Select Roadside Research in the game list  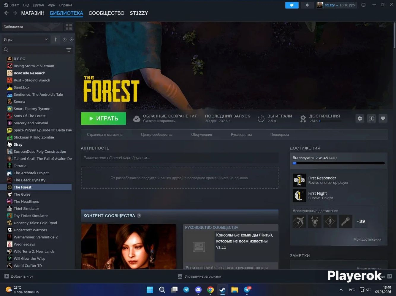[36, 73]
